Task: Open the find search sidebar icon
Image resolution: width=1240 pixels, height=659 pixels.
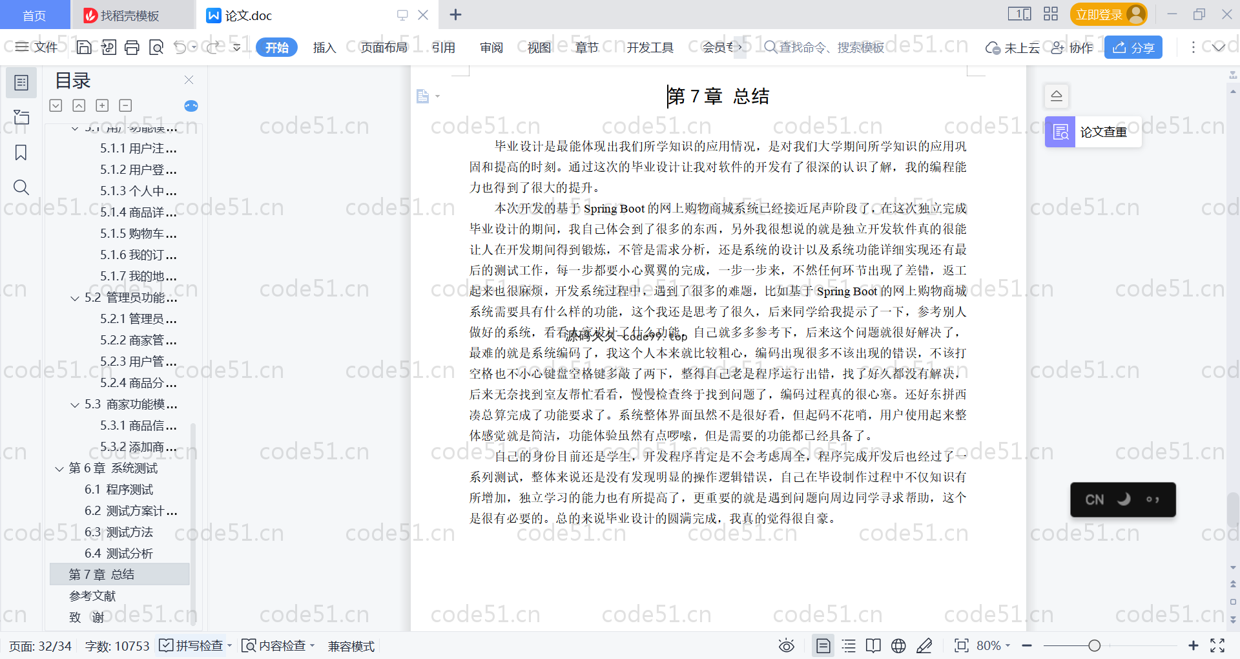Action: [x=21, y=187]
